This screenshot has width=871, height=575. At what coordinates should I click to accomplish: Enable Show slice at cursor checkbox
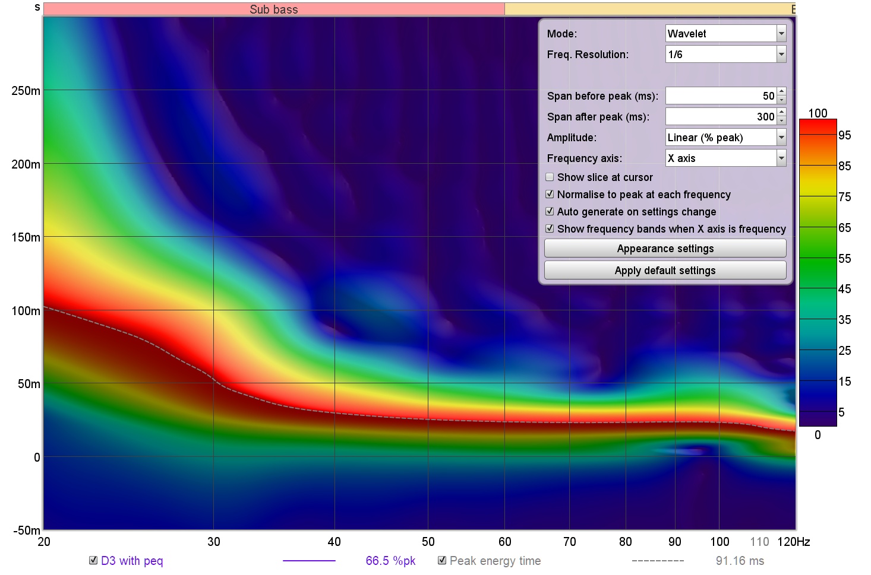tap(550, 177)
